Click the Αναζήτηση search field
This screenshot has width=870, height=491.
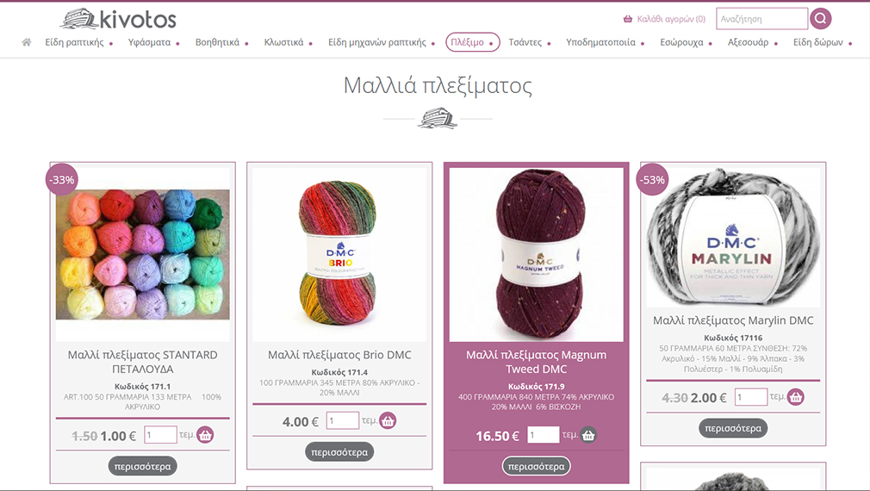coord(761,19)
